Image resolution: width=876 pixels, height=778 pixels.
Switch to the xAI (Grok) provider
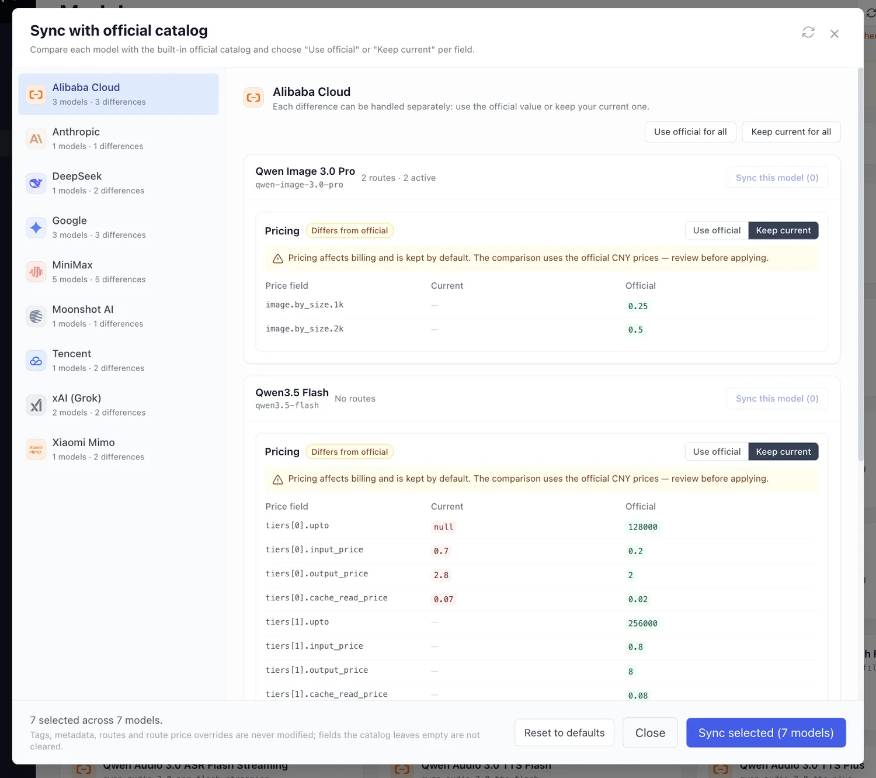119,405
